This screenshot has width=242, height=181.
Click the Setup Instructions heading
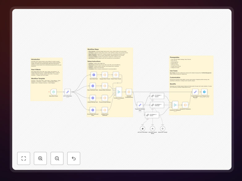94,61
